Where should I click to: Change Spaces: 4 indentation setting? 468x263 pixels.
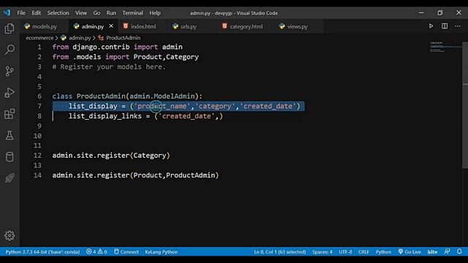[322, 251]
